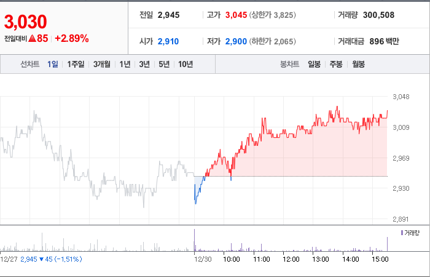430x277 pixels.
Task: Click the purple 거래량 legend marker
Action: pyautogui.click(x=402, y=233)
